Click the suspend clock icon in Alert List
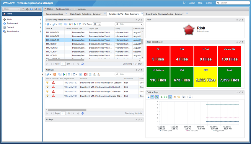The height and width of the screenshot is (144, 251). point(90,74)
